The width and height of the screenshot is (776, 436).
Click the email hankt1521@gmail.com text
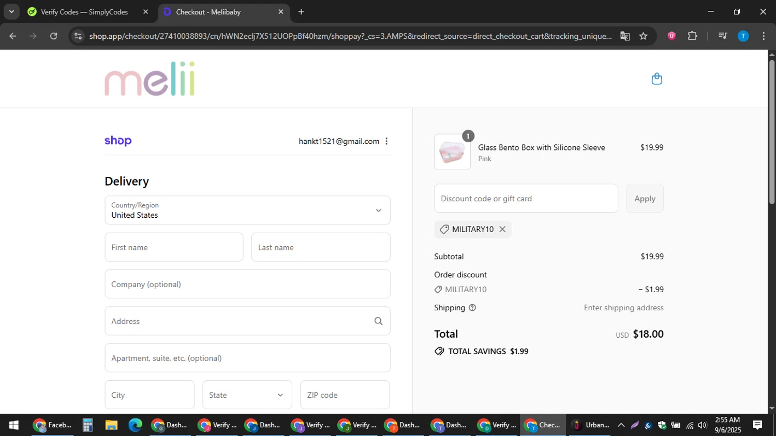click(x=339, y=141)
